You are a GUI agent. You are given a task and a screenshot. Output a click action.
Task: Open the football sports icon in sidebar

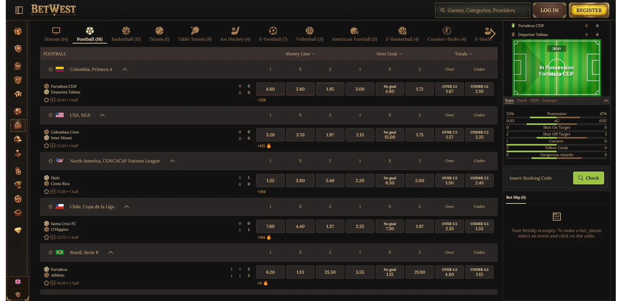click(18, 112)
